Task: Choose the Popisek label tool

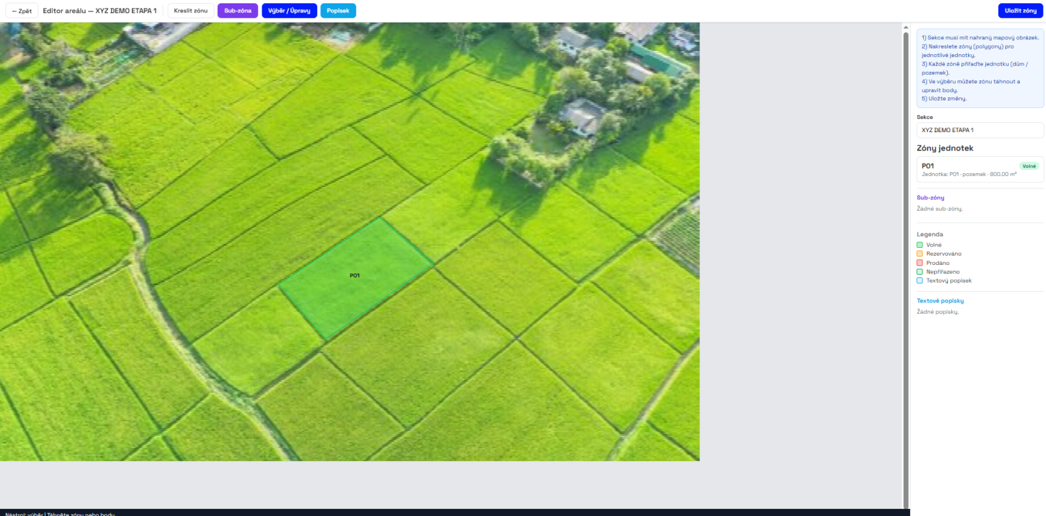Action: tap(338, 11)
